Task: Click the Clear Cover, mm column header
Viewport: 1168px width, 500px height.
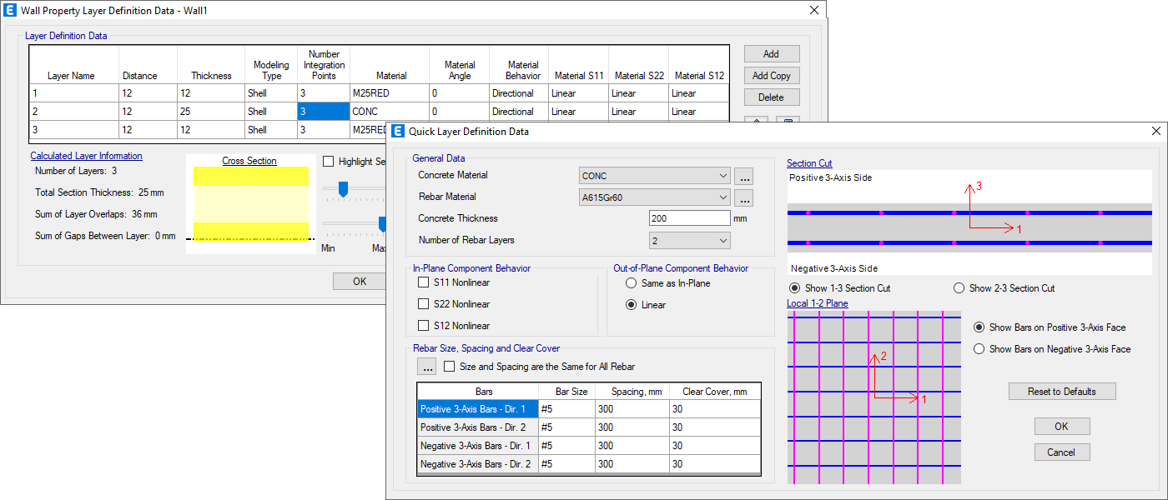Action: 715,391
